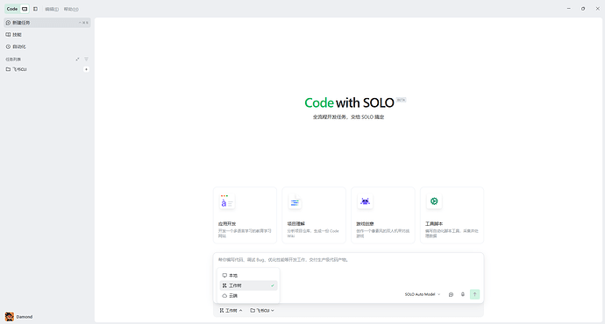Open 自动化 in the sidebar
Screen dimensions: 605x324
pos(47,46)
